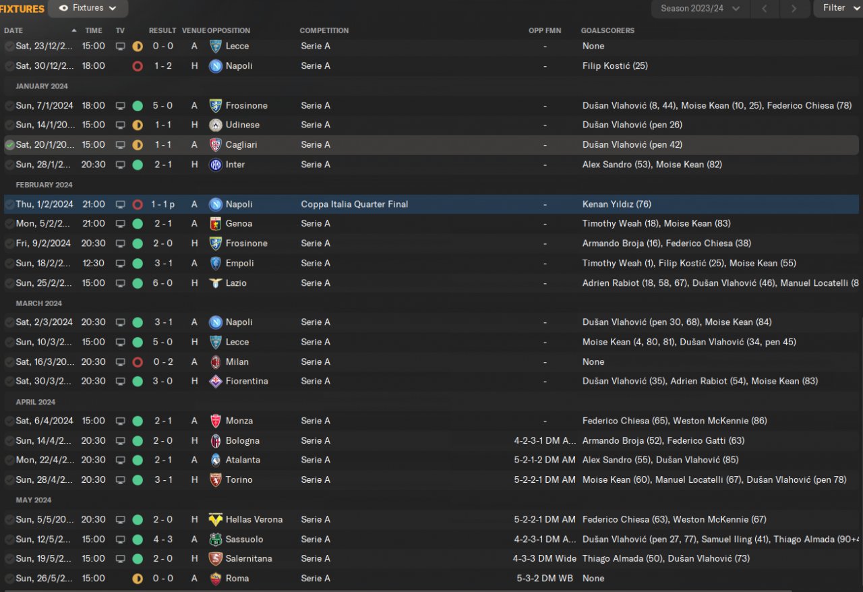Tick the Inter fixture selection circle
Image resolution: width=863 pixels, height=592 pixels.
coord(9,165)
